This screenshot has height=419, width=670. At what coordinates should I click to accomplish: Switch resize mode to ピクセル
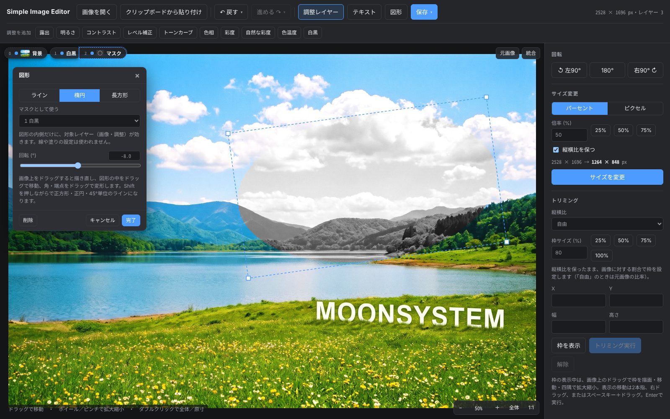(635, 108)
